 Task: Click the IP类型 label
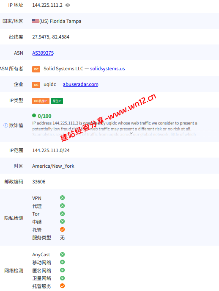tap(16, 100)
